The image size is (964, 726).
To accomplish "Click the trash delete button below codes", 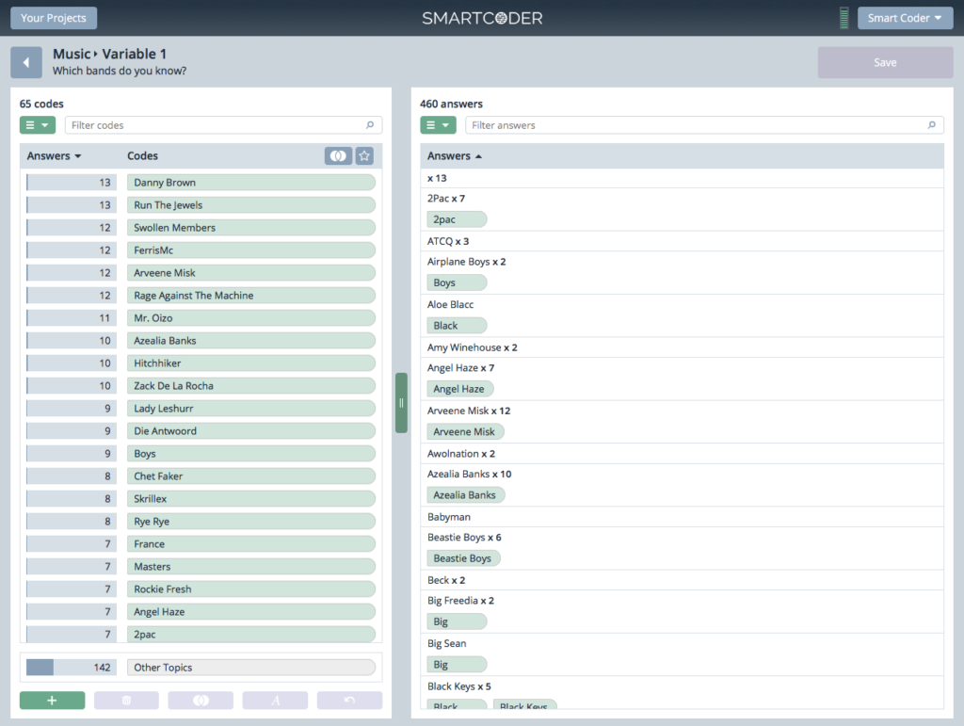I will click(x=127, y=701).
